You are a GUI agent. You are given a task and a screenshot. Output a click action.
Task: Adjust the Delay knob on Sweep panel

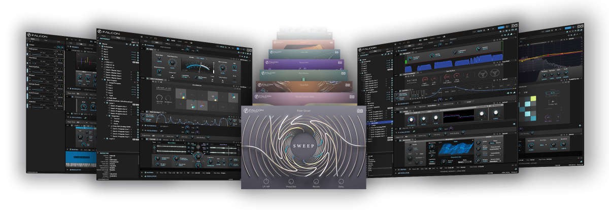[x=341, y=181]
